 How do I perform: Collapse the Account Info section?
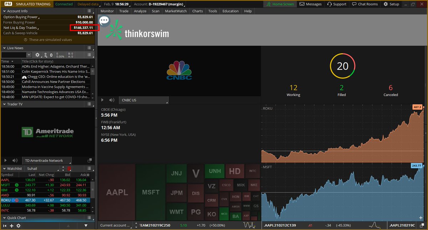coord(4,11)
